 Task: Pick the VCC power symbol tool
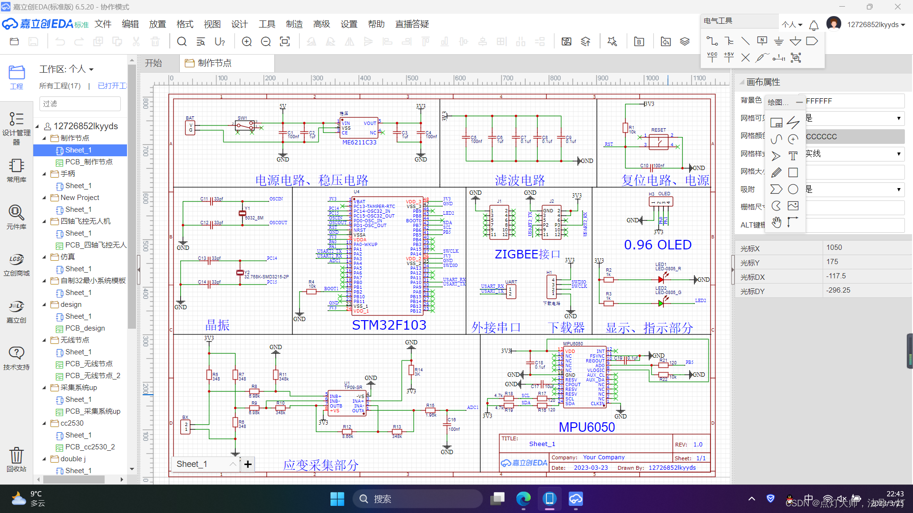coord(712,57)
